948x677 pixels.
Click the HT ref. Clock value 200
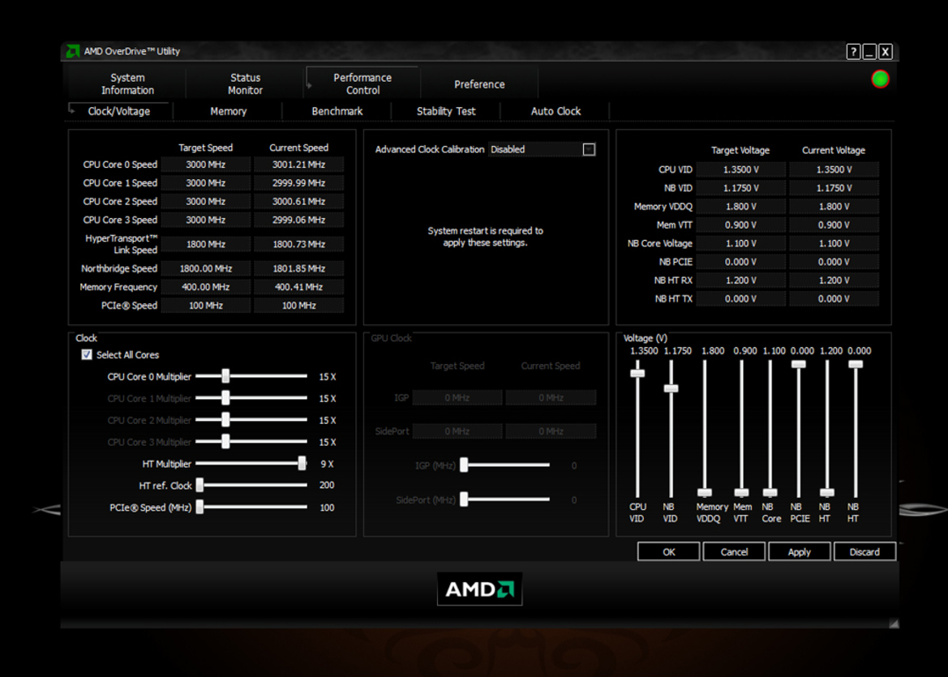click(327, 485)
